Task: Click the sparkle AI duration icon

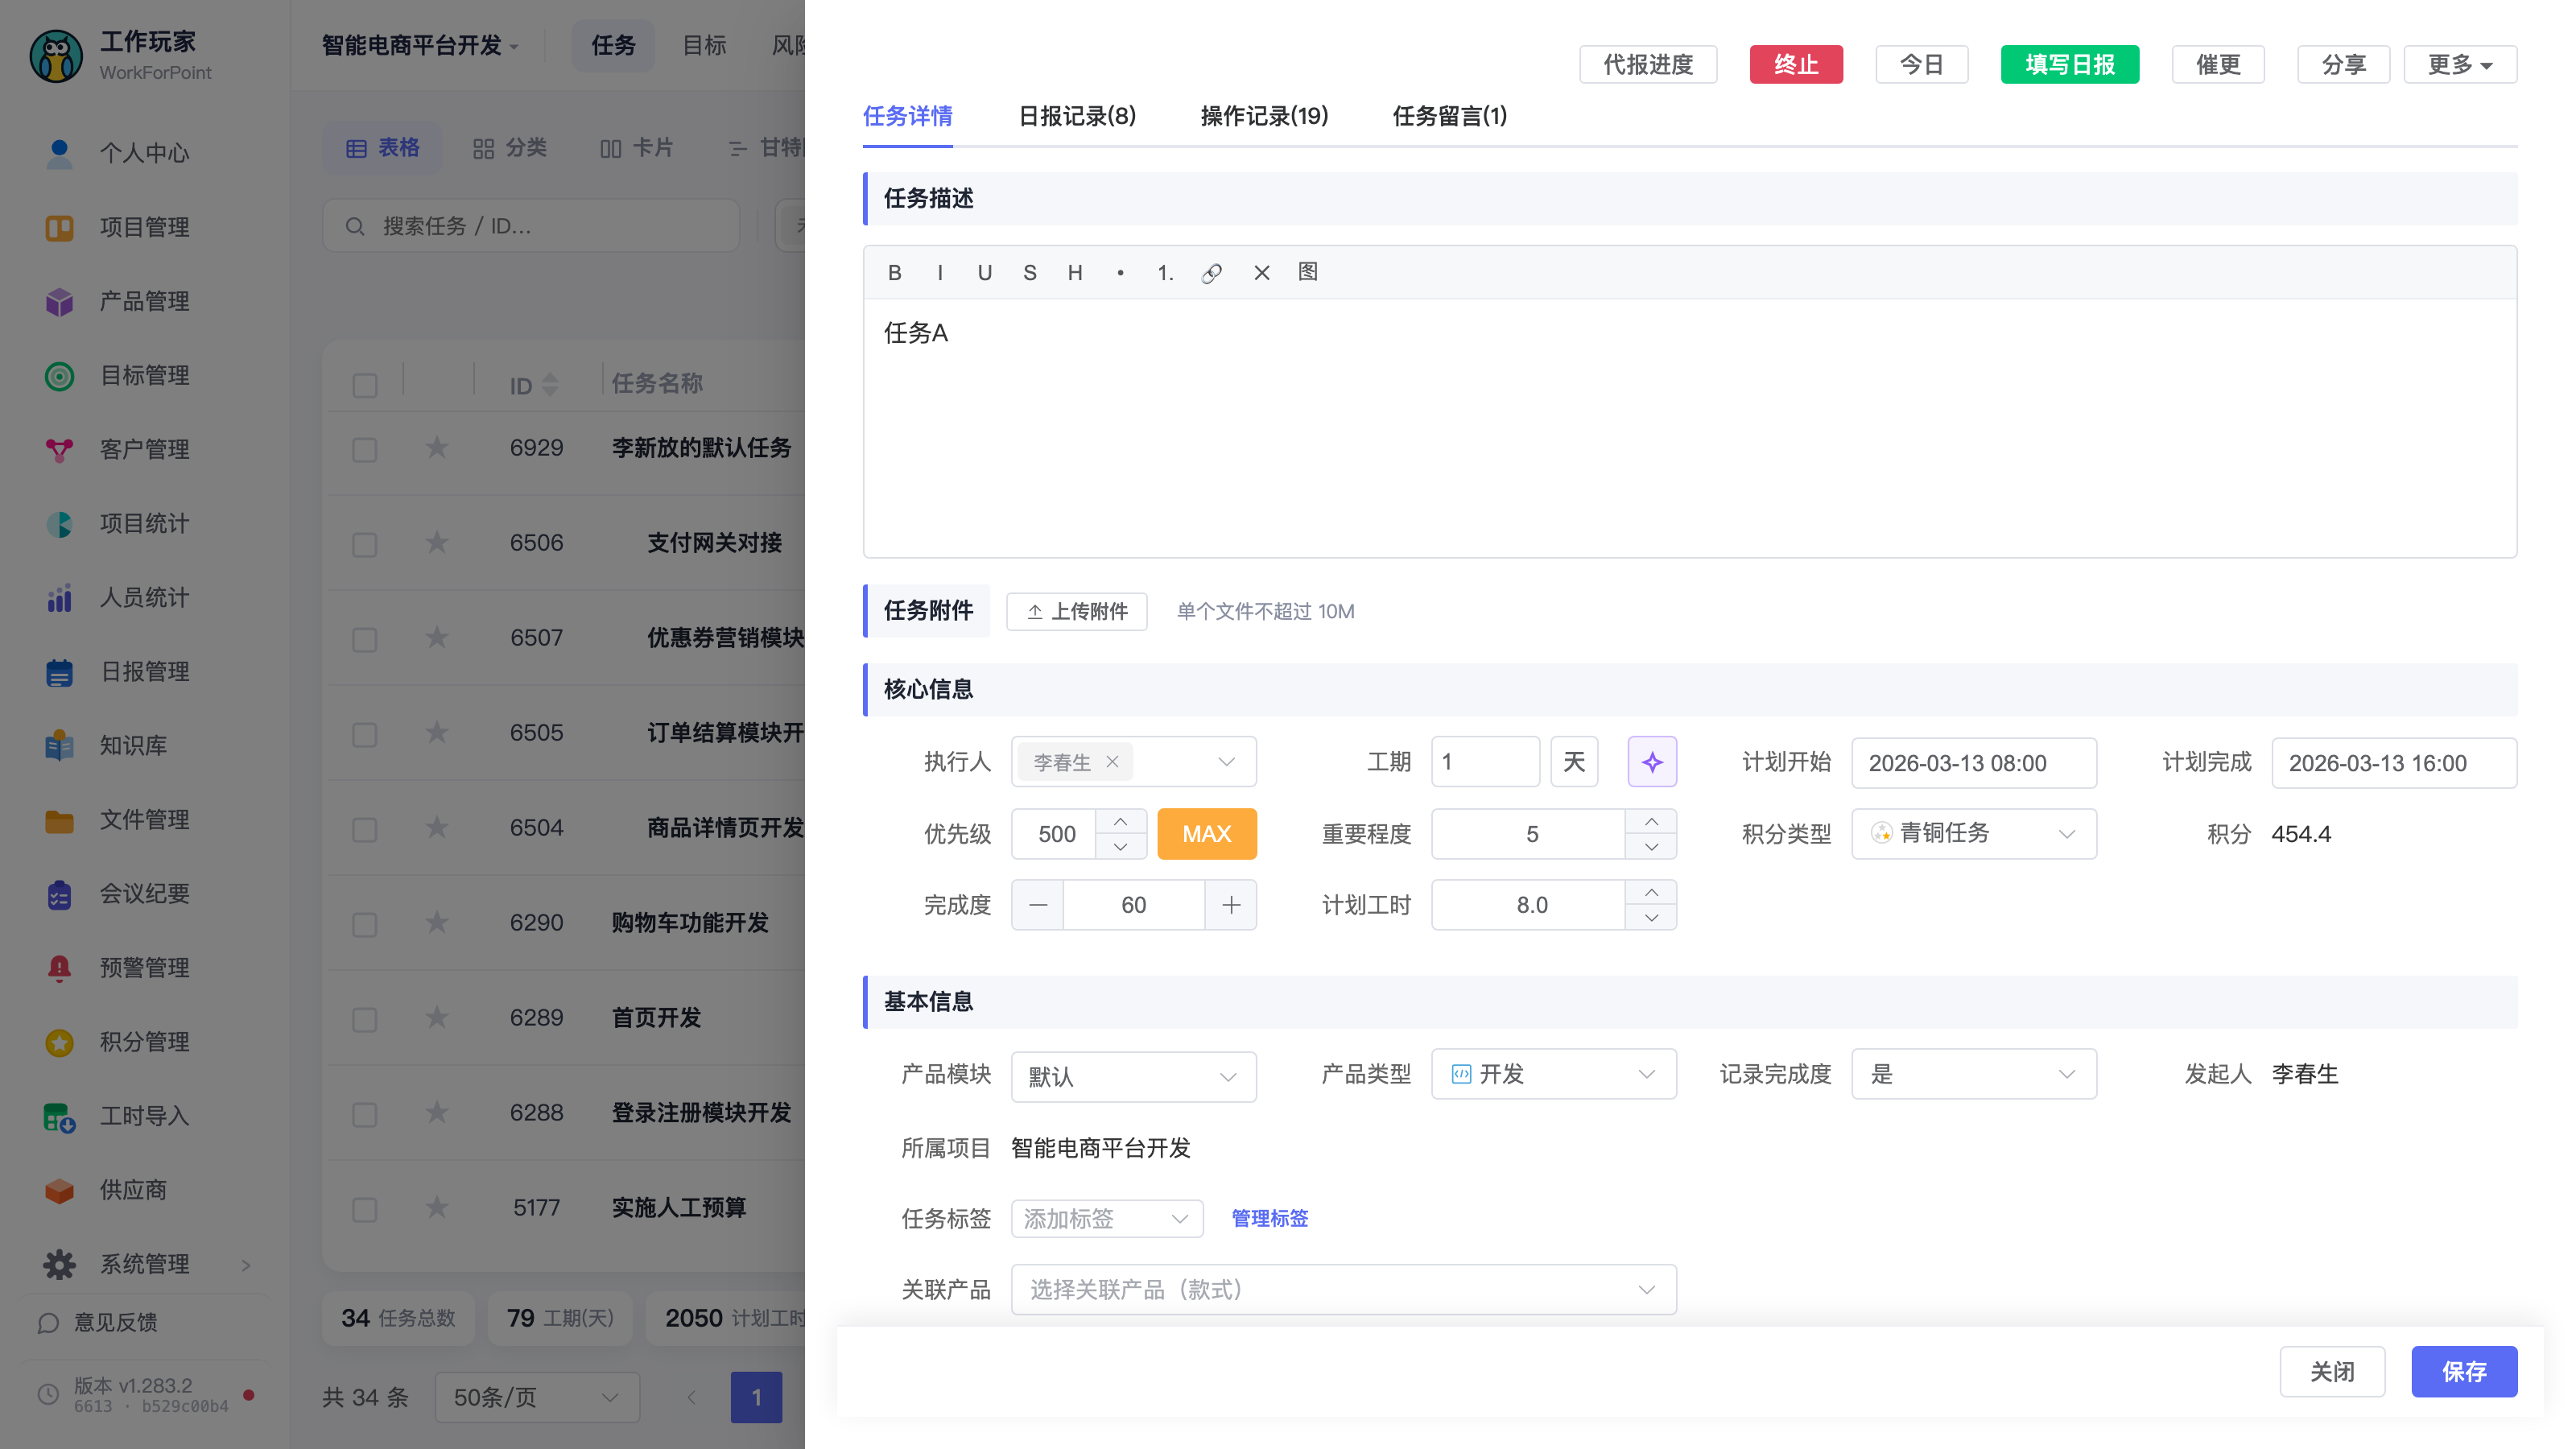Action: 1651,762
